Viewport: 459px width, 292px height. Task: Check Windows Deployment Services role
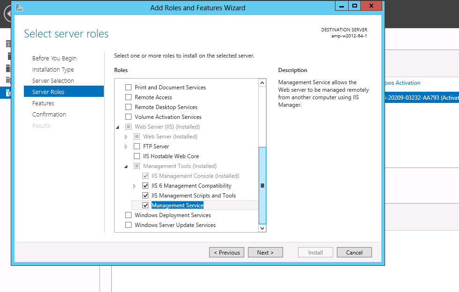click(128, 215)
